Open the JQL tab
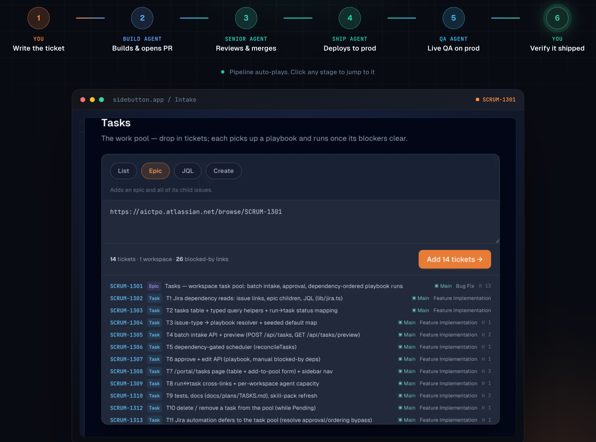Screen dimensions: 596x442 click(x=188, y=171)
